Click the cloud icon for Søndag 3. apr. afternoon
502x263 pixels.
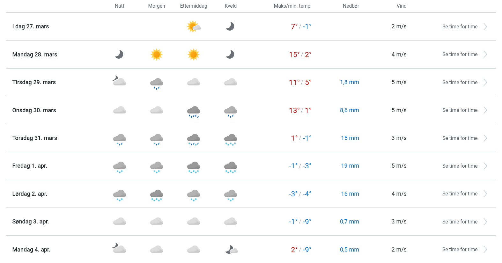pyautogui.click(x=194, y=222)
